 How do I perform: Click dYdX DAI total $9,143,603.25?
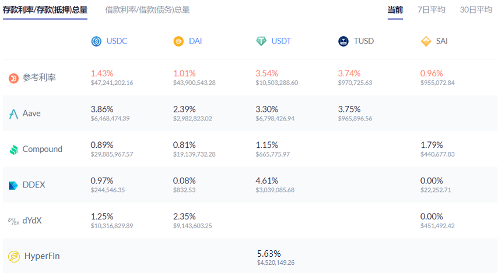192,226
